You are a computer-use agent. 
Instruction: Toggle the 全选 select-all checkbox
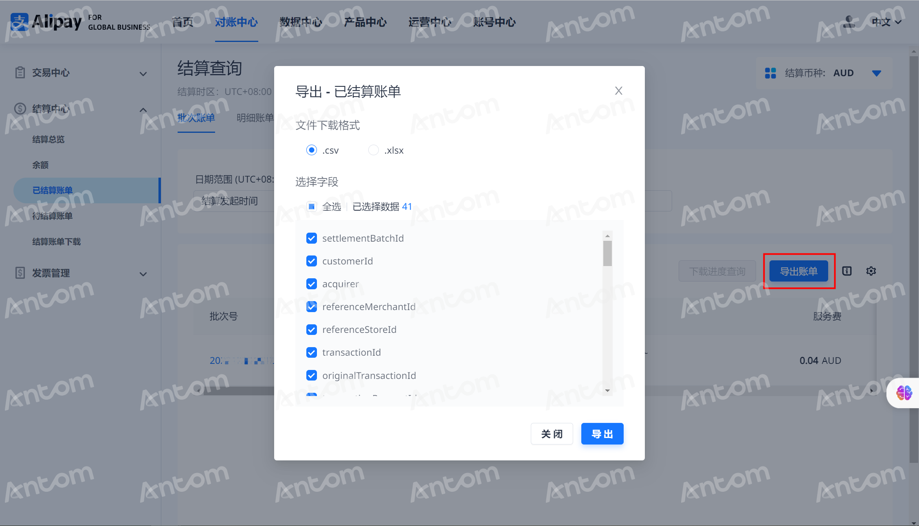coord(312,207)
